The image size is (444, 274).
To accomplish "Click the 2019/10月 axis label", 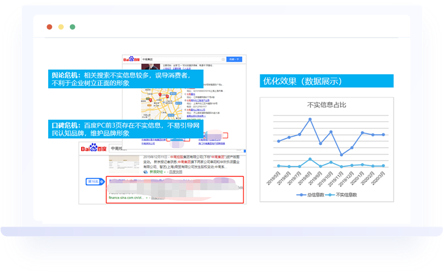I will click(x=325, y=179).
